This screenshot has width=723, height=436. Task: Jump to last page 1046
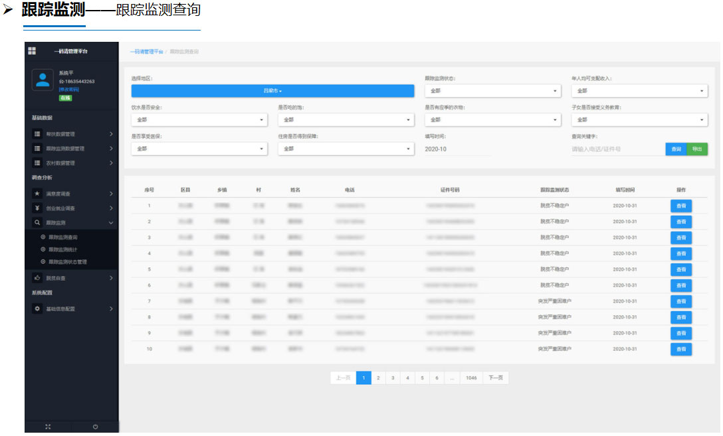pyautogui.click(x=471, y=378)
